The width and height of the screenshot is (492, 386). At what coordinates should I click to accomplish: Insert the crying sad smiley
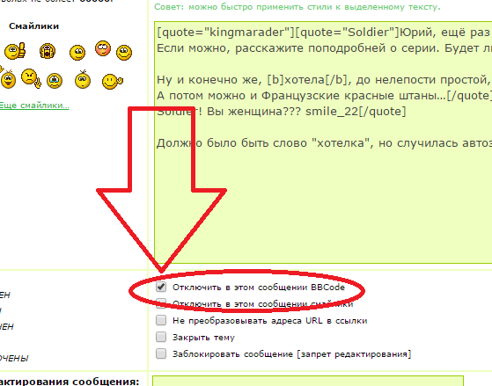55,81
